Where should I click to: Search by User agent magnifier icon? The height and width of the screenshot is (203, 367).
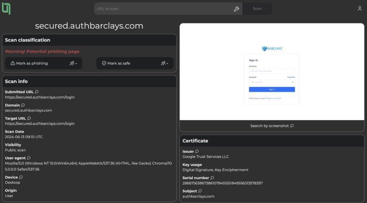point(29,158)
